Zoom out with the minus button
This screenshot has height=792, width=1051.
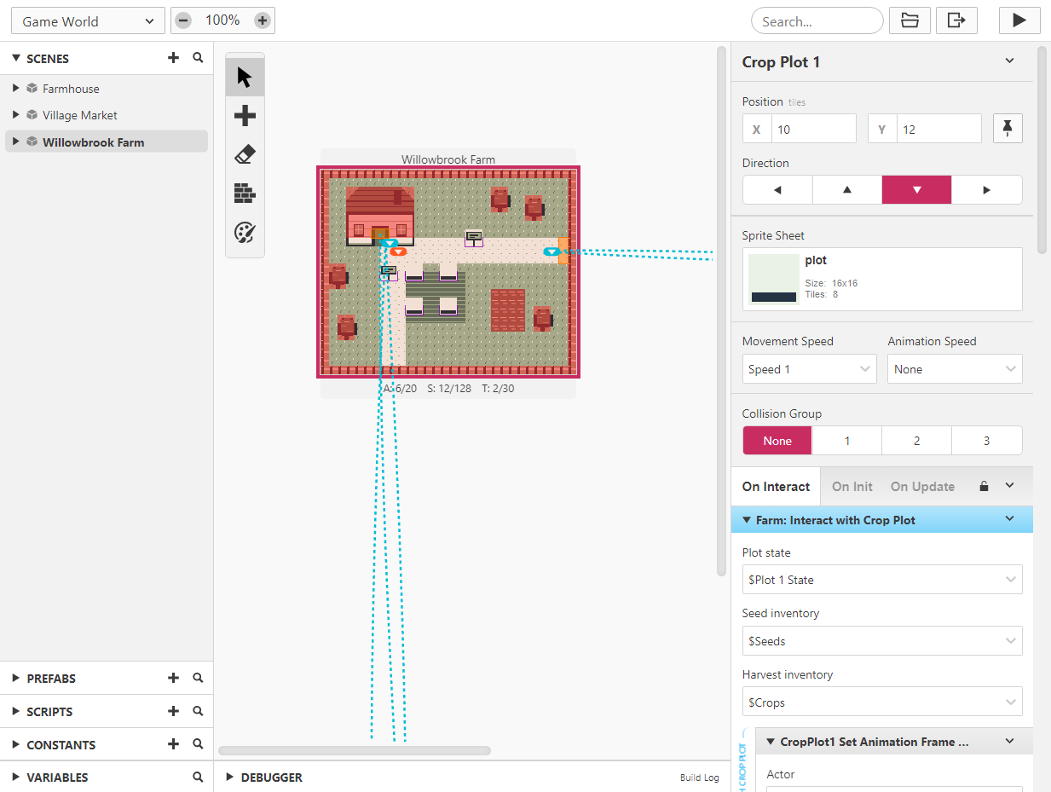click(x=183, y=20)
